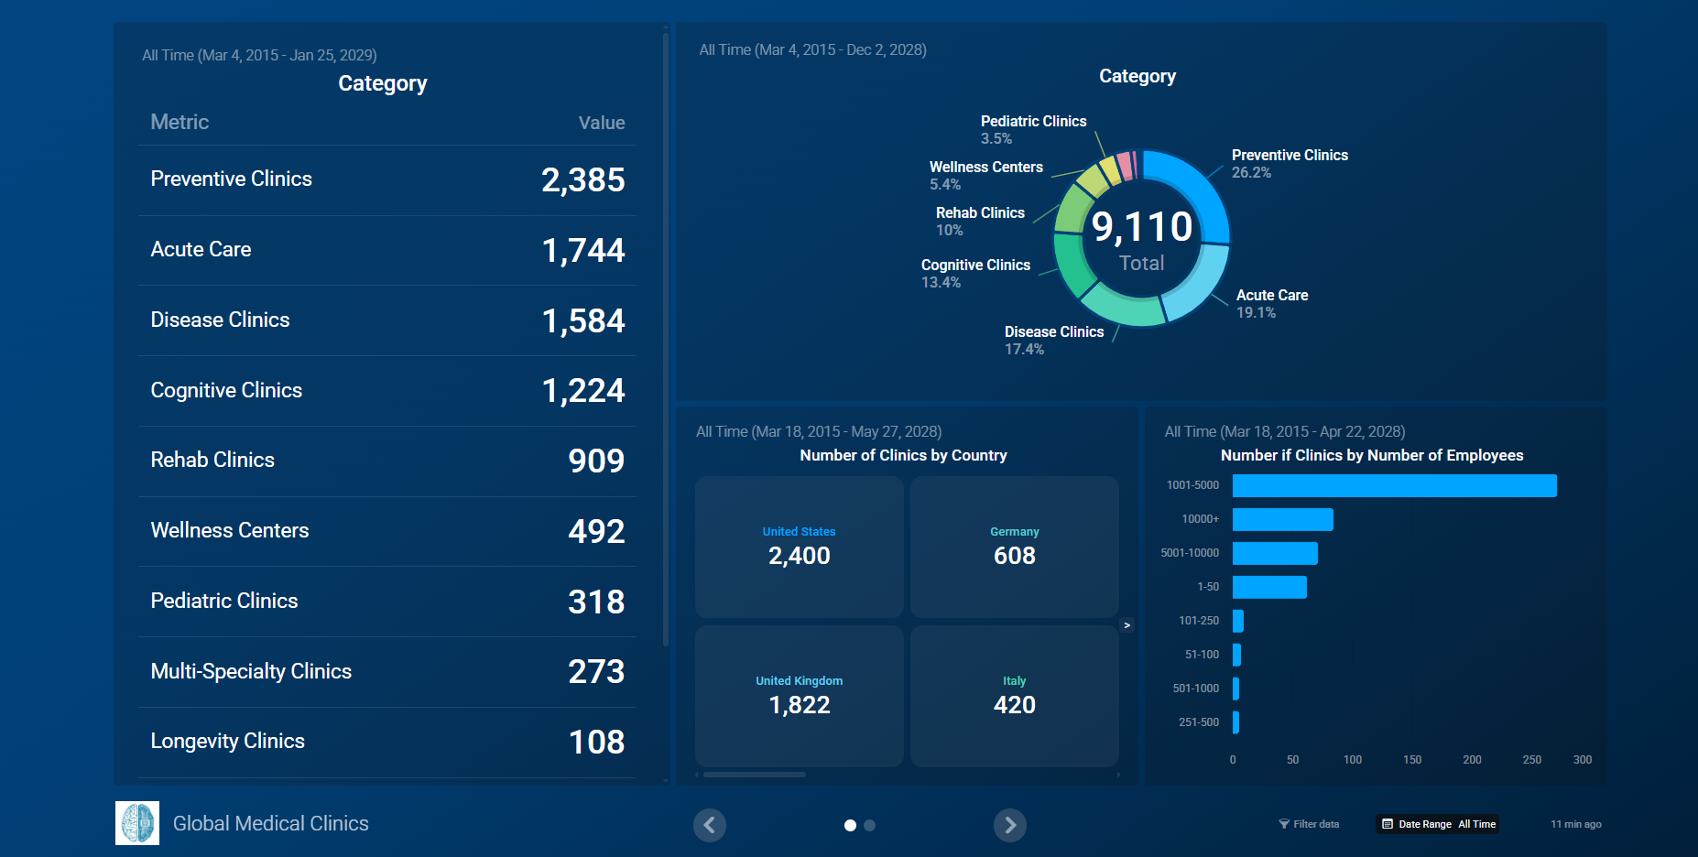Click the Global Medical Clinics logo

pos(137,822)
